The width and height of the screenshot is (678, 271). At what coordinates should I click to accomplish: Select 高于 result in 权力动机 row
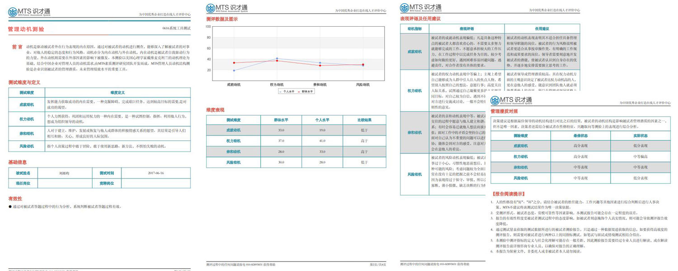(x=364, y=141)
